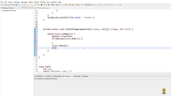Open the Xdocker menu
Image resolution: width=171 pixels, height=96 pixels.
pos(43,2)
